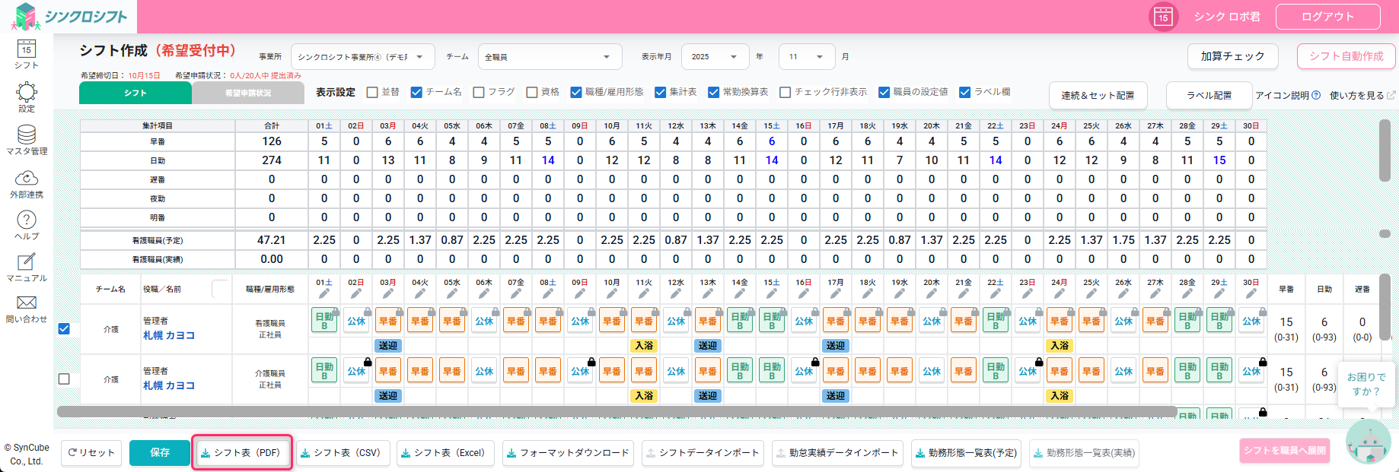Viewport: 1399px width, 472px height.
Task: Open マスタ管理 database icon
Action: click(27, 135)
